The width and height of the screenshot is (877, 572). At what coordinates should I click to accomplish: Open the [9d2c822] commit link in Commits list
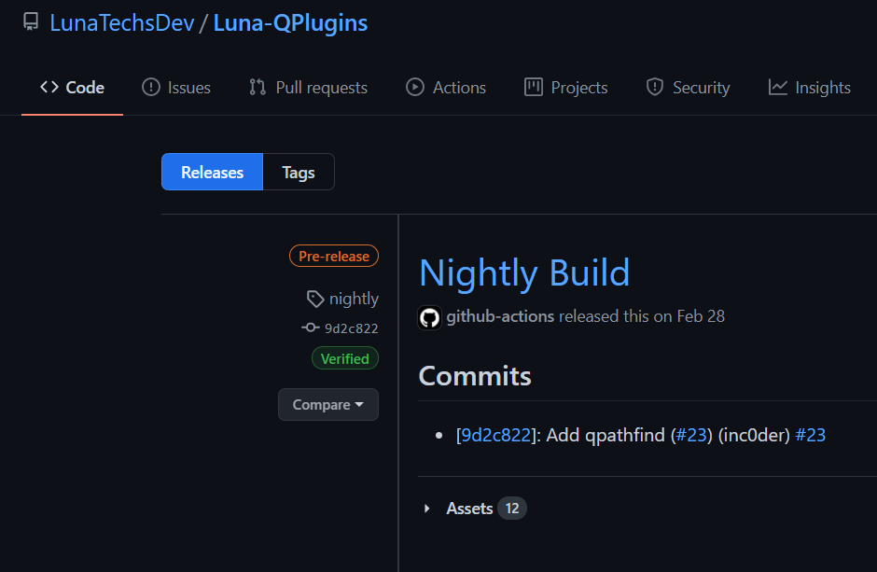tap(496, 435)
